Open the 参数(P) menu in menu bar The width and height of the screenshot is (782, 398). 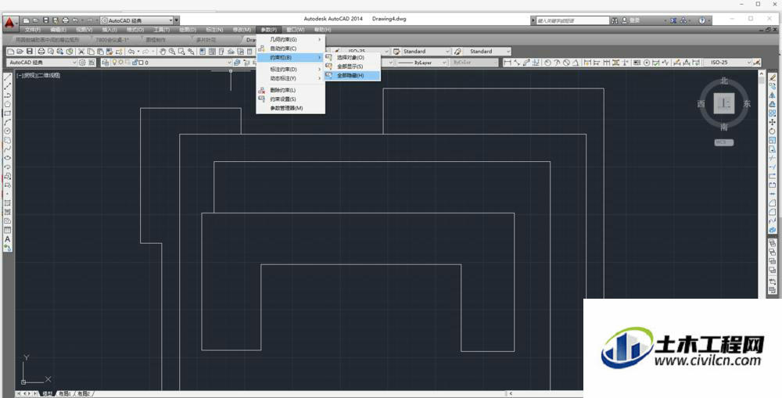269,30
